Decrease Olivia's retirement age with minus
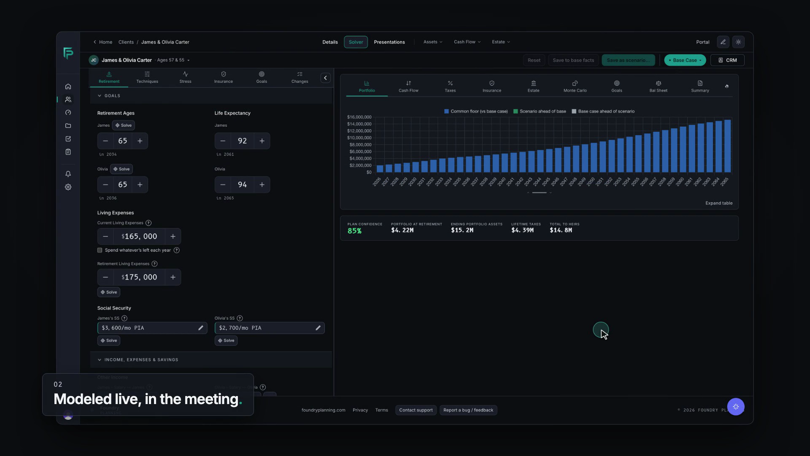The height and width of the screenshot is (456, 810). tap(106, 185)
